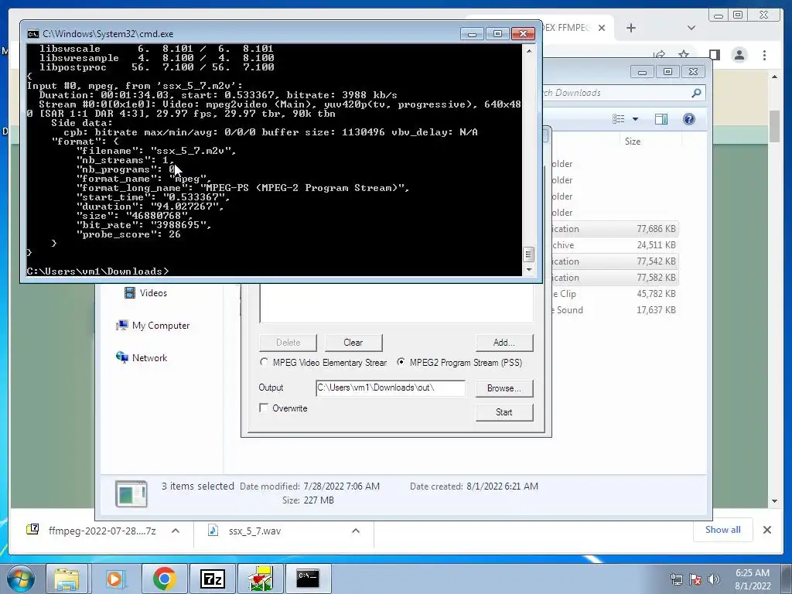Click the Start button in the muxer dialog
Screen dimensions: 792x594
(x=504, y=412)
